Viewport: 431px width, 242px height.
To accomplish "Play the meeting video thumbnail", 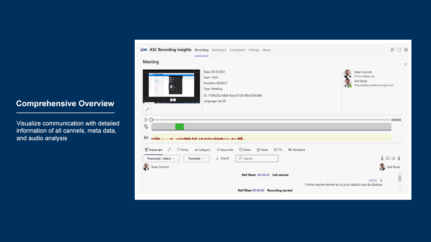I will coord(171,86).
